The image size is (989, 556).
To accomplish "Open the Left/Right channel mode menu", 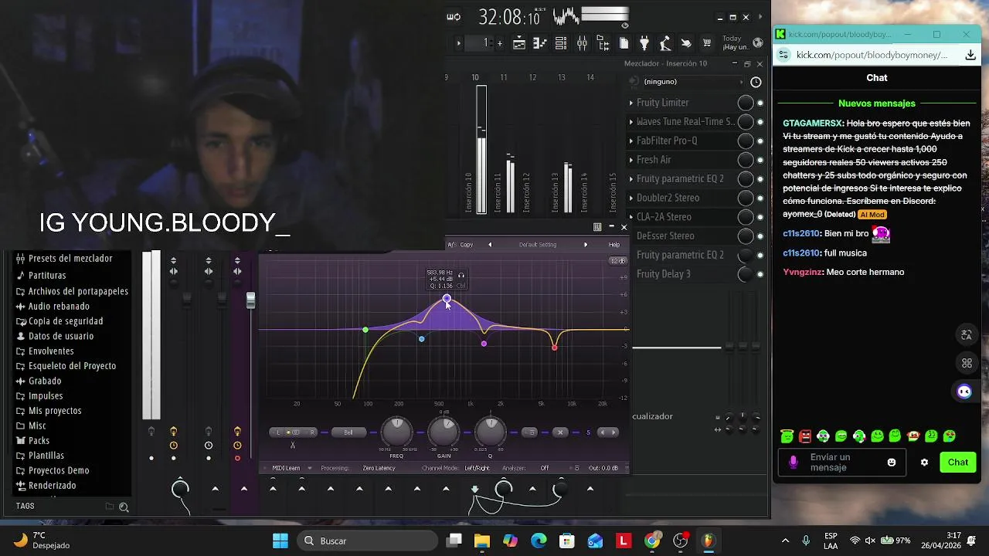I will pyautogui.click(x=477, y=468).
